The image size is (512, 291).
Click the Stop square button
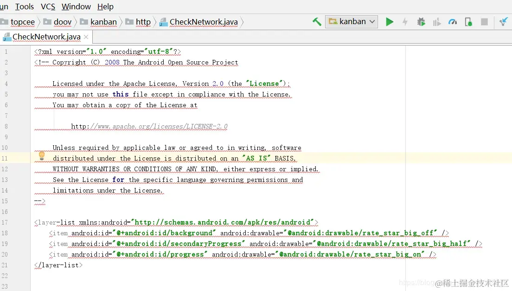tap(484, 22)
